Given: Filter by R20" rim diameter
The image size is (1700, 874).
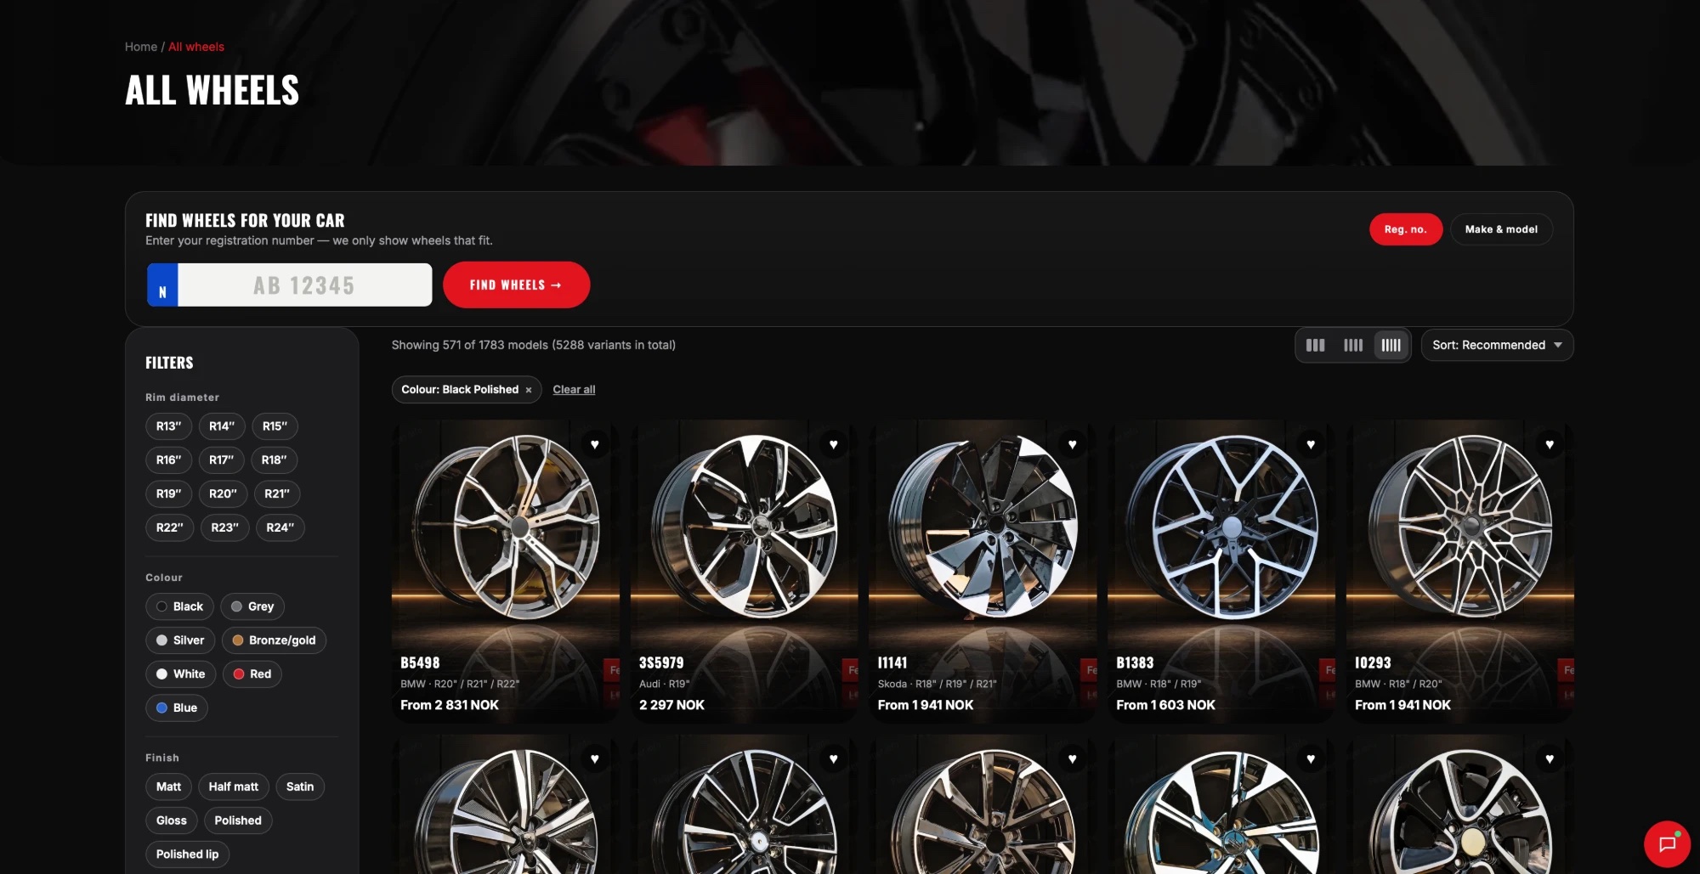Looking at the screenshot, I should (x=223, y=493).
